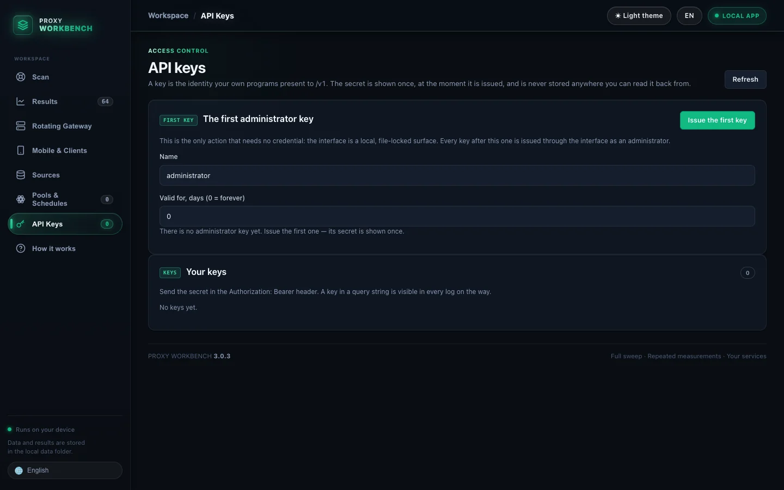Click the API Keys sidebar count badge
Image resolution: width=784 pixels, height=490 pixels.
coord(107,224)
